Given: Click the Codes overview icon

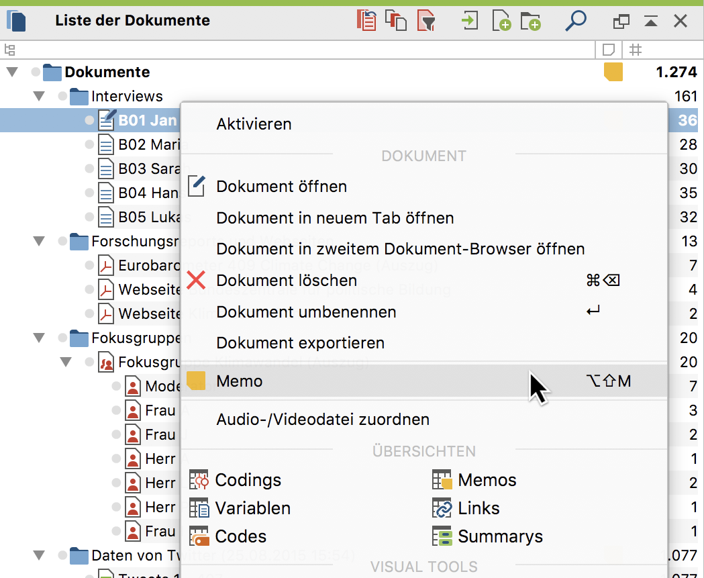Looking at the screenshot, I should pyautogui.click(x=199, y=536).
